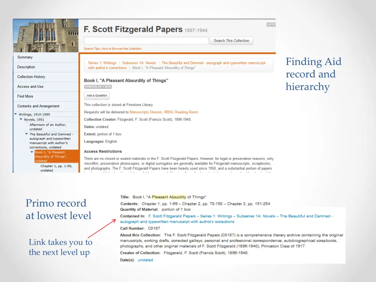
Task: Click the Search This Collection button
Action: coord(231,40)
